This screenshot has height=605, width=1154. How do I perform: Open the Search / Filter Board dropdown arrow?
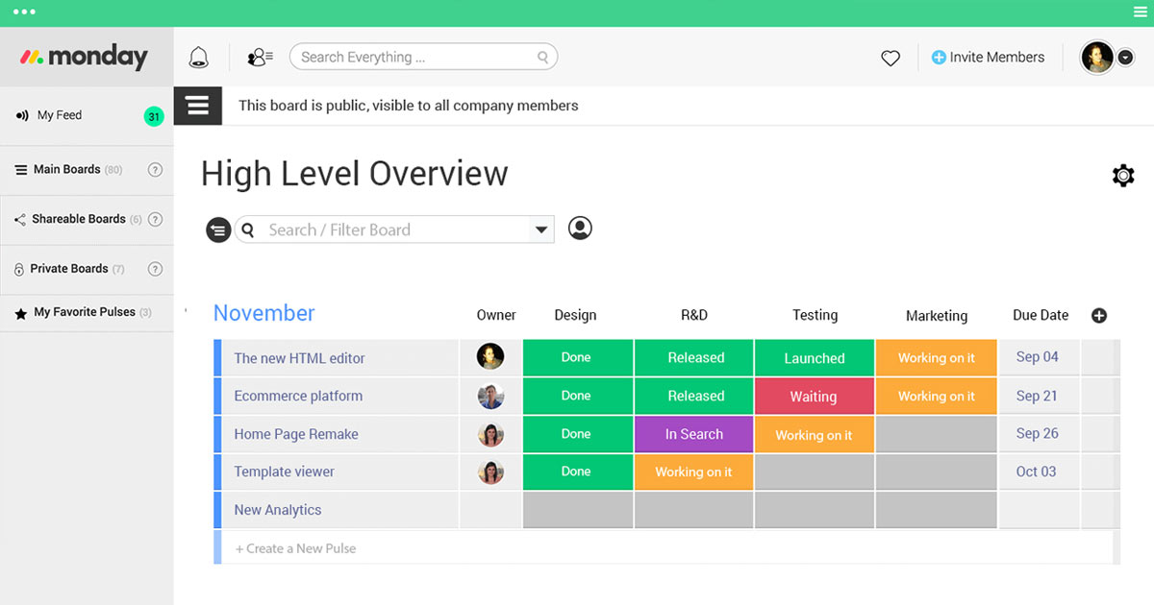pos(541,230)
